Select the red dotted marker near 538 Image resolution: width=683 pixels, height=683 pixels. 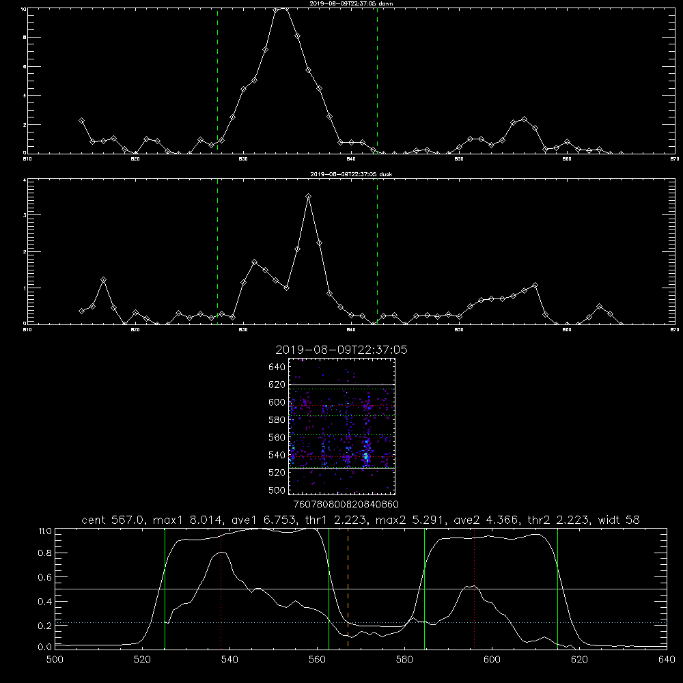coord(221,588)
